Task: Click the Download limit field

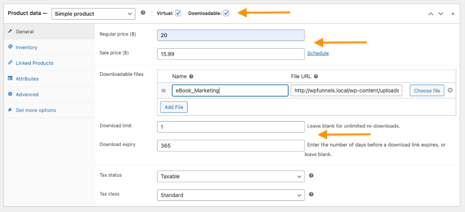Action: 231,127
